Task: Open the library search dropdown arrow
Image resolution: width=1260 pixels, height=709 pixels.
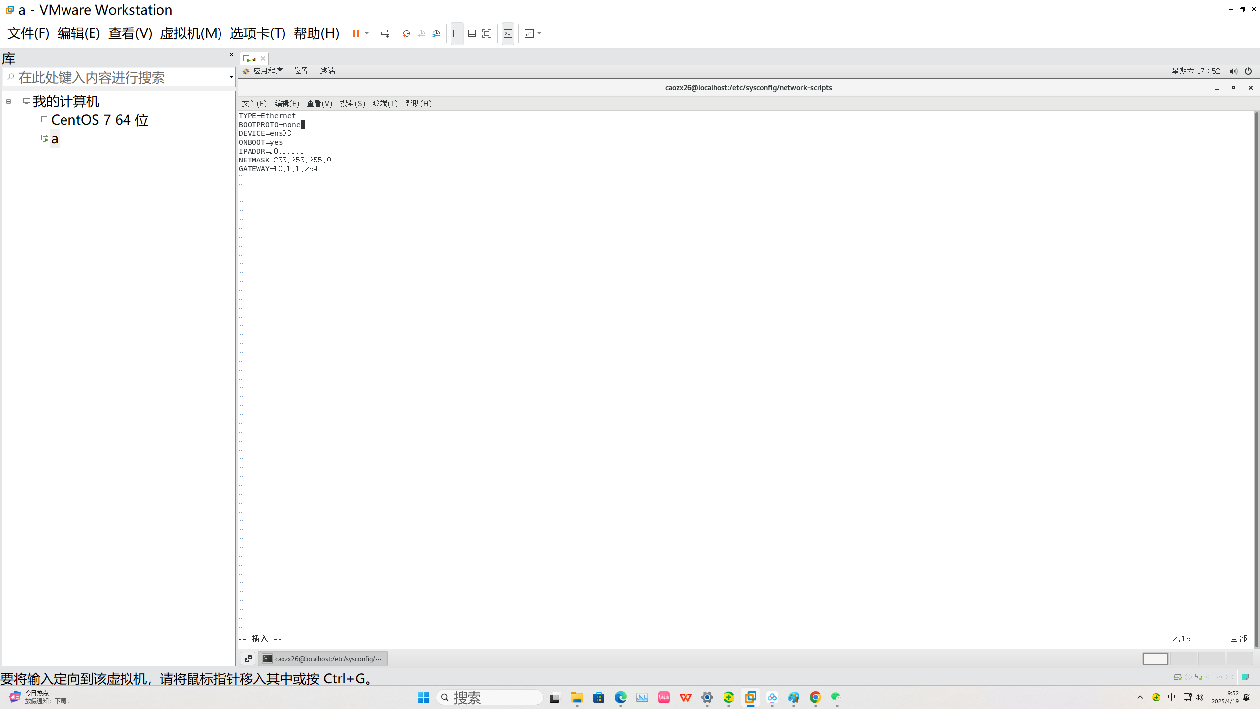Action: (231, 77)
